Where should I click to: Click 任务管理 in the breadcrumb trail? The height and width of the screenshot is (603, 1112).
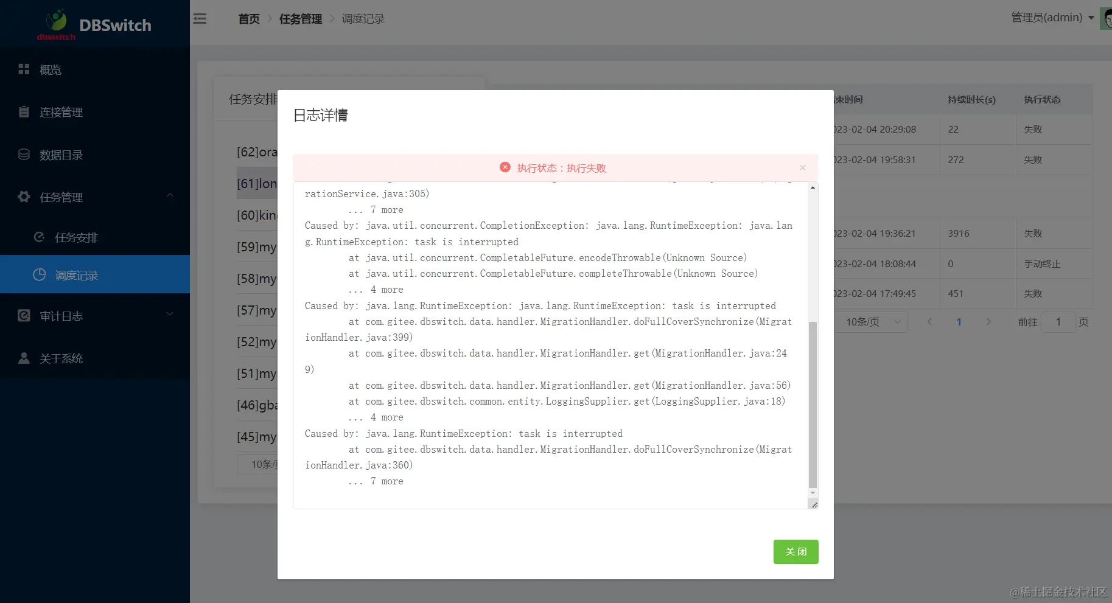(x=300, y=19)
